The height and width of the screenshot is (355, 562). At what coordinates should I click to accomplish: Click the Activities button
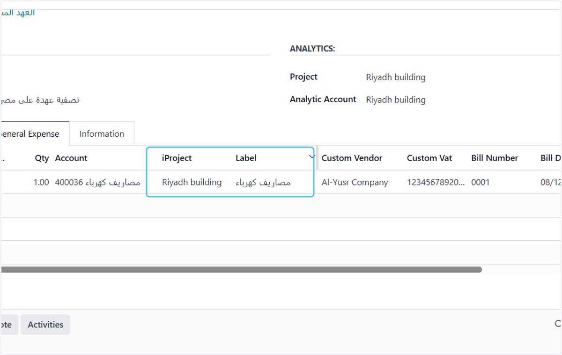coord(45,325)
